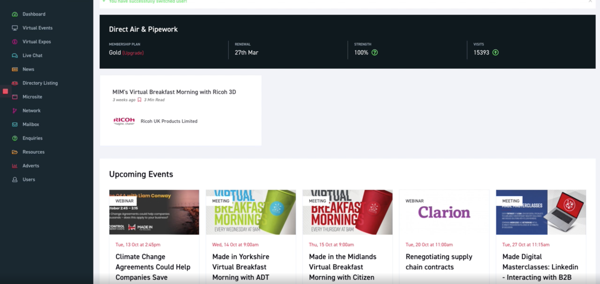Screen dimensions: 600x284
Task: Click the Ricoh logo
Action: 124,121
